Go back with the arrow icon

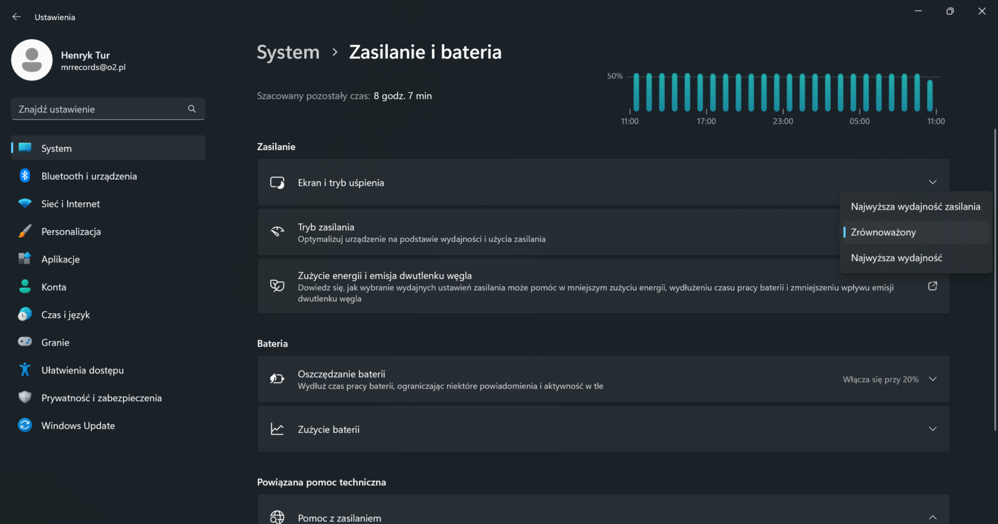[17, 17]
